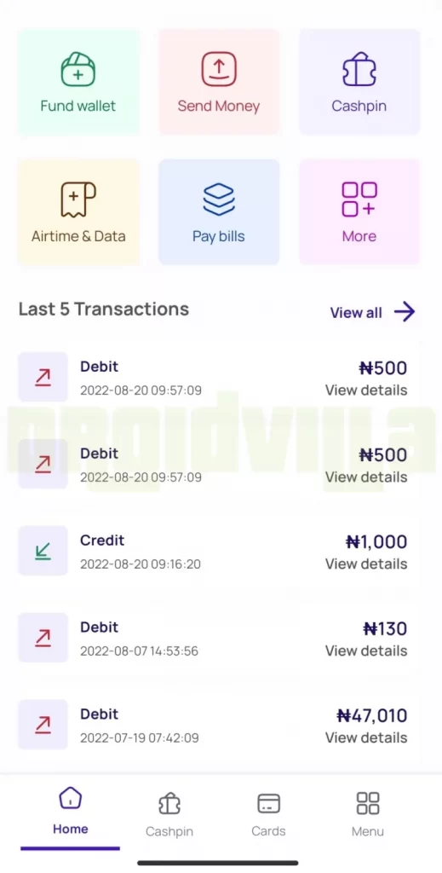The height and width of the screenshot is (873, 442).
Task: View details of the ₦130 debit
Action: coord(366,650)
